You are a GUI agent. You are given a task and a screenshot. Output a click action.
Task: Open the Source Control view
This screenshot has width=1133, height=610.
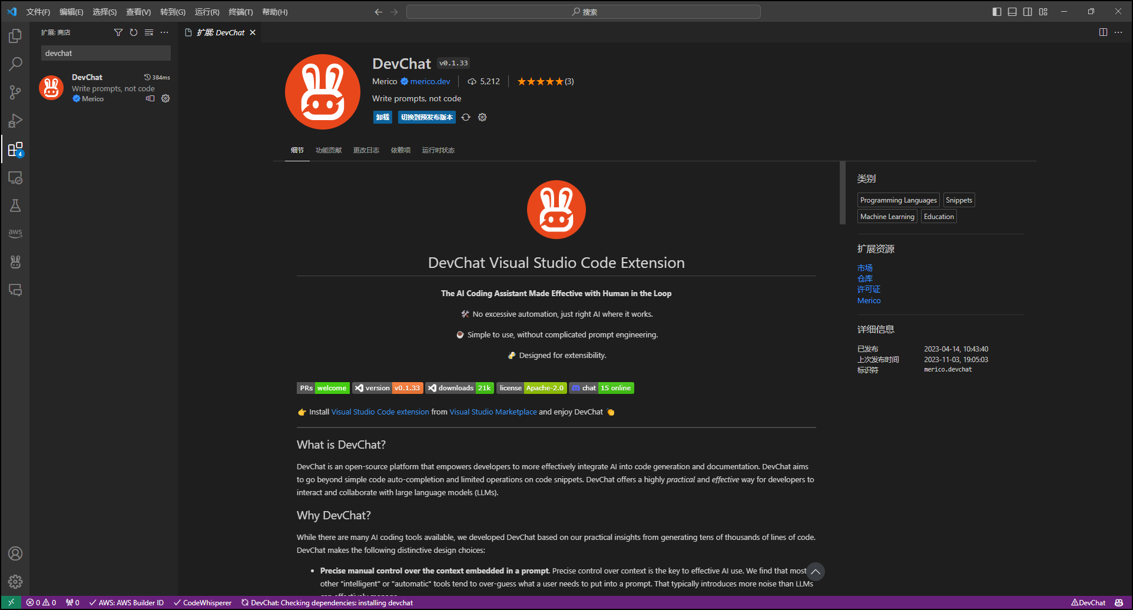click(15, 92)
